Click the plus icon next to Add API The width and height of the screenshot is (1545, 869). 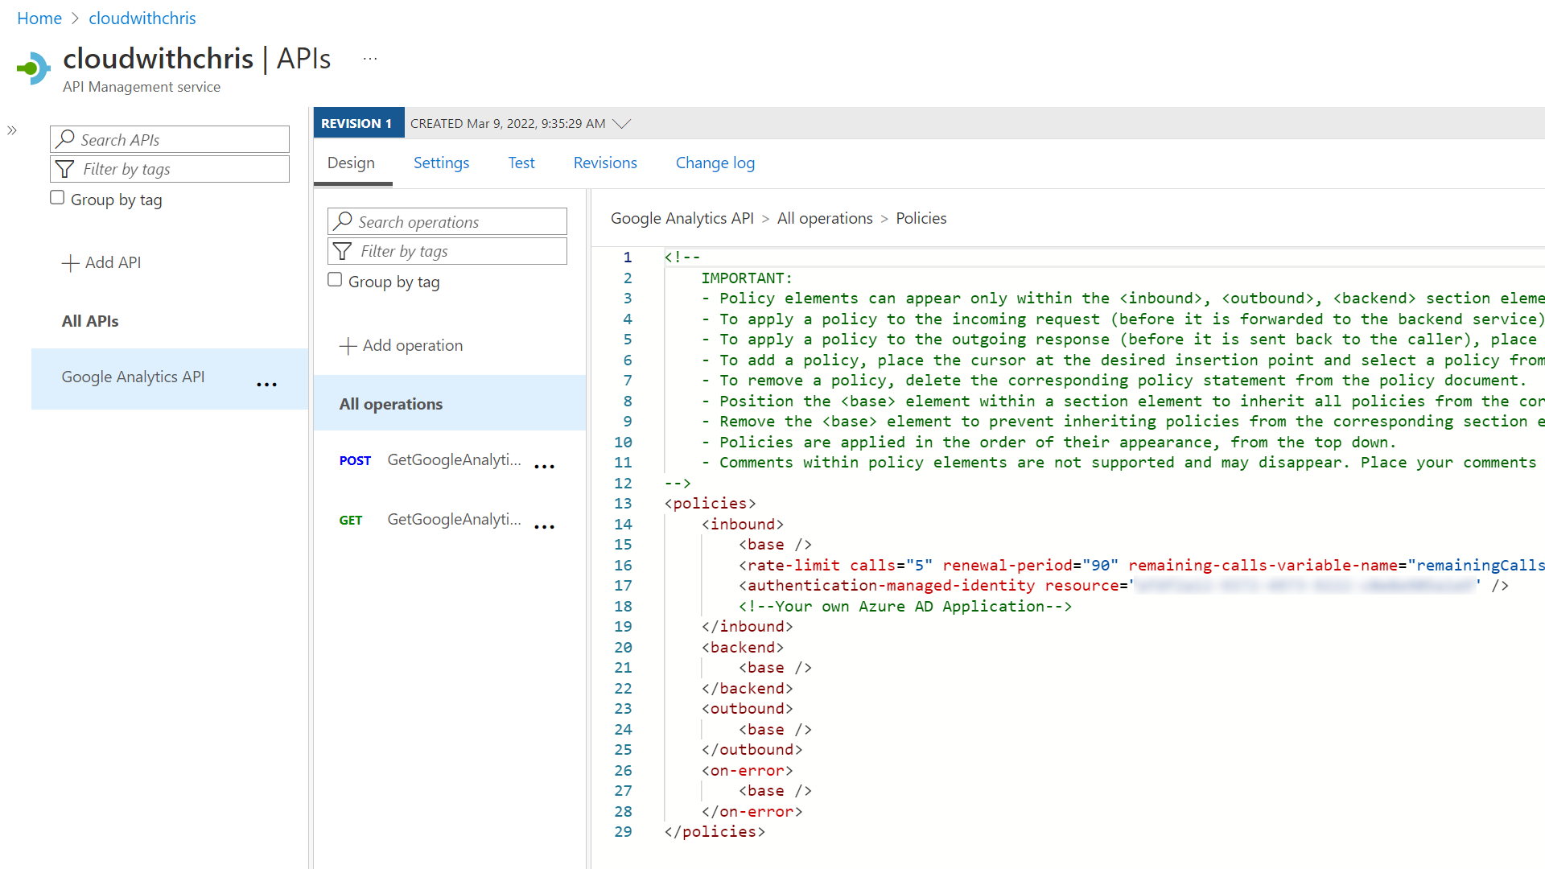(70, 263)
